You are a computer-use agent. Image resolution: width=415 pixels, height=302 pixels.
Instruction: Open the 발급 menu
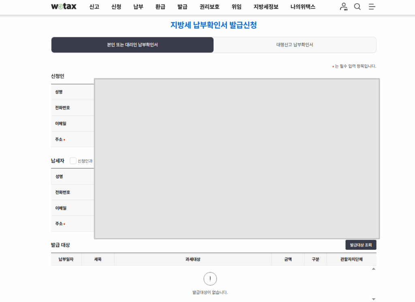(182, 7)
